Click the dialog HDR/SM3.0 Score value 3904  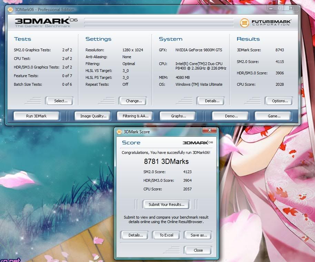pyautogui.click(x=187, y=180)
